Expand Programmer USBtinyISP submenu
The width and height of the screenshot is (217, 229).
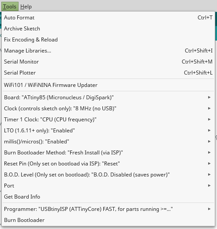point(108,209)
